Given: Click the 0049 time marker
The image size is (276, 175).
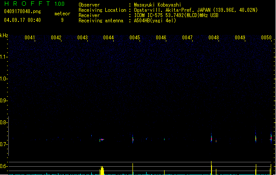Looking at the screenshot, I should click(240, 38).
